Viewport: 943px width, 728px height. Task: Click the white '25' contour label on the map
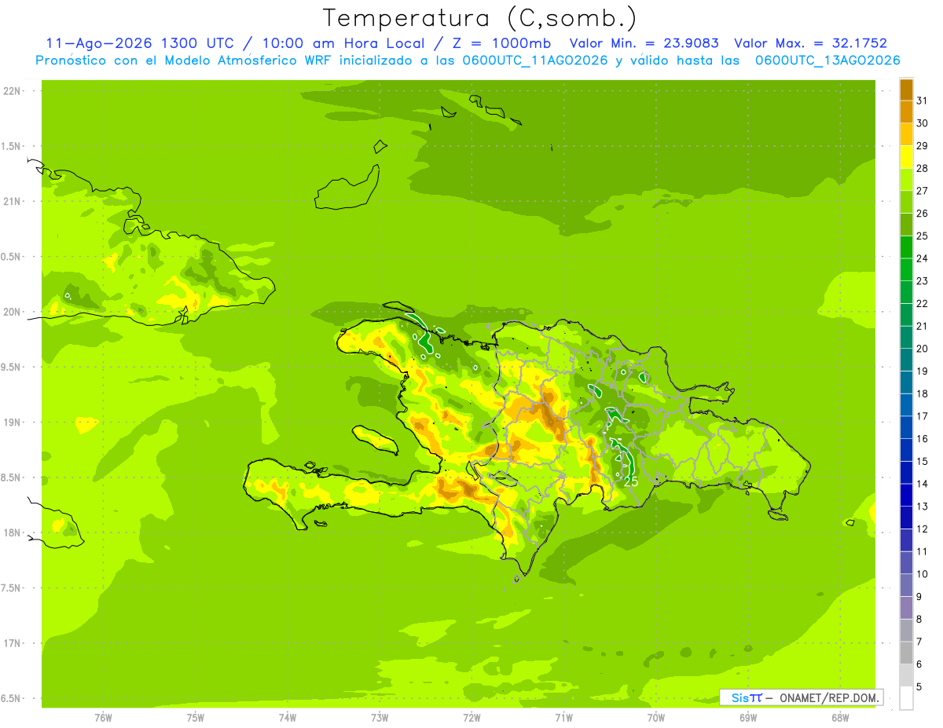pos(630,482)
